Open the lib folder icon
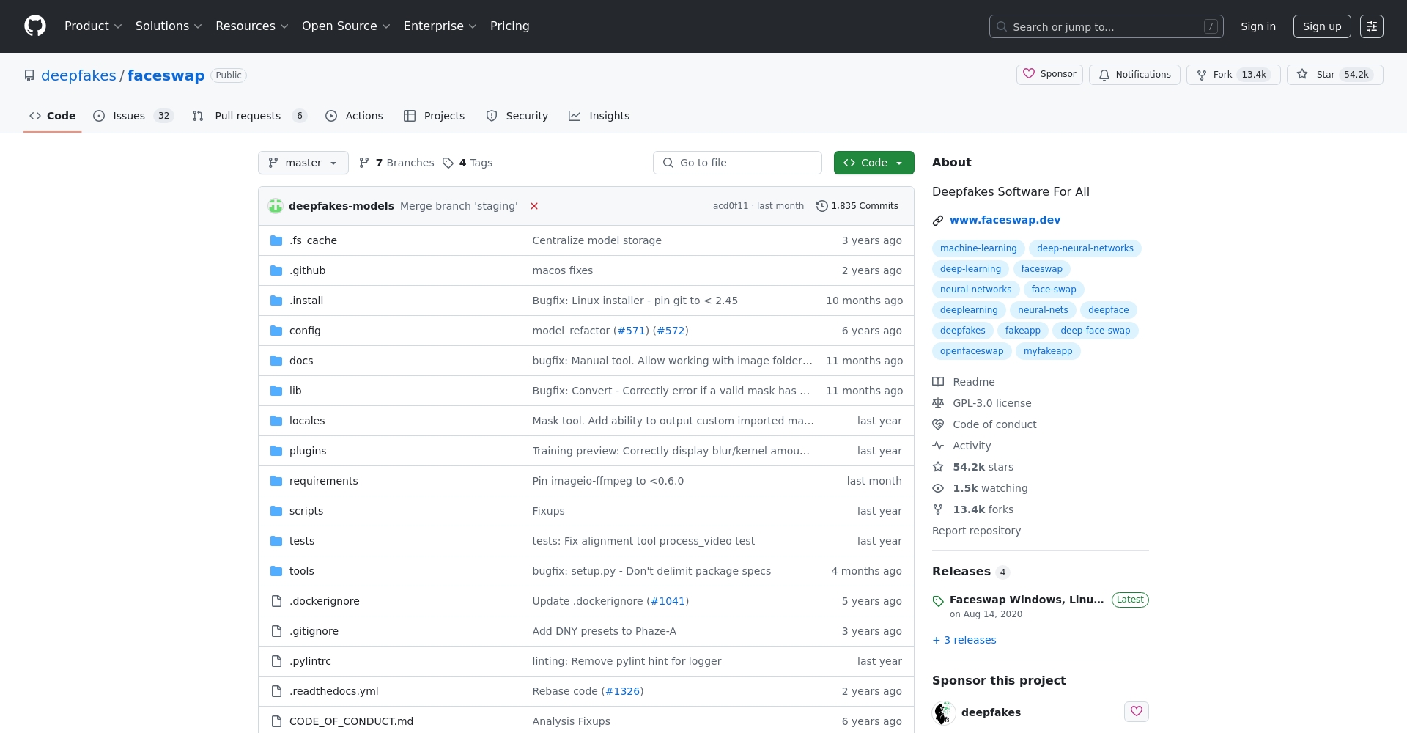1407x733 pixels. 276,391
